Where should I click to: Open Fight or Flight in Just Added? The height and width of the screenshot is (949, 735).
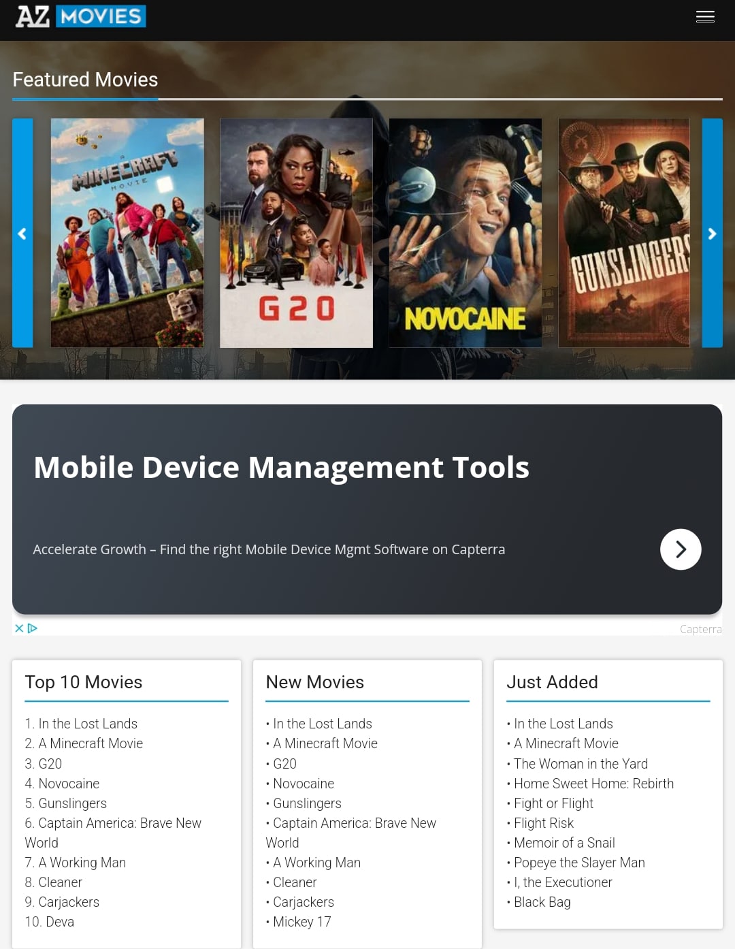pyautogui.click(x=554, y=803)
